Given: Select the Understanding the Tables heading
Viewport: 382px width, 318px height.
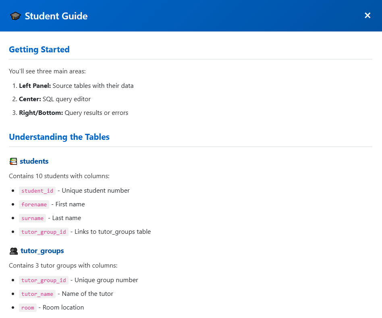Looking at the screenshot, I should [x=59, y=137].
